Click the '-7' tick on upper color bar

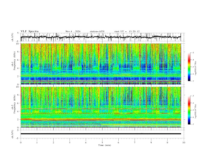click(193, 81)
